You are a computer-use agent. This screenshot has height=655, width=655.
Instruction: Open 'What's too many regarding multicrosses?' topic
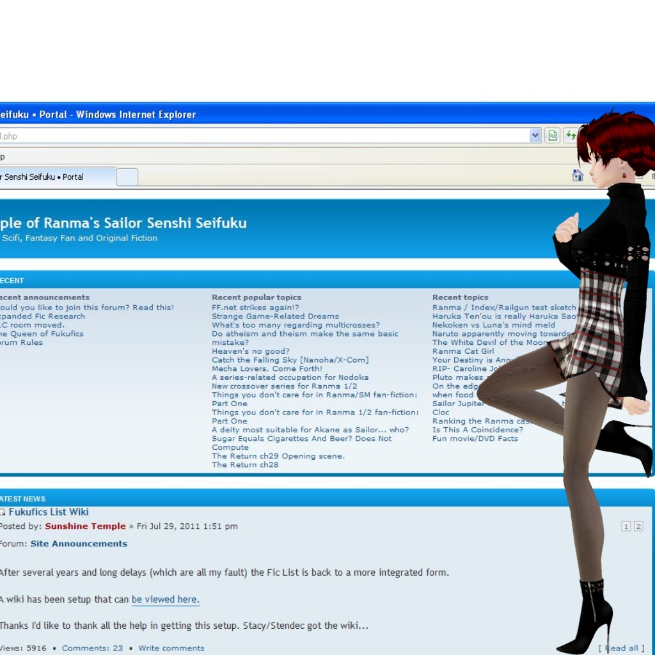click(x=296, y=325)
